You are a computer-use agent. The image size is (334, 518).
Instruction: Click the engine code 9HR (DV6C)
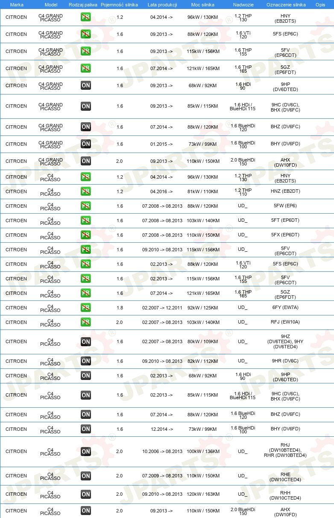(x=285, y=361)
